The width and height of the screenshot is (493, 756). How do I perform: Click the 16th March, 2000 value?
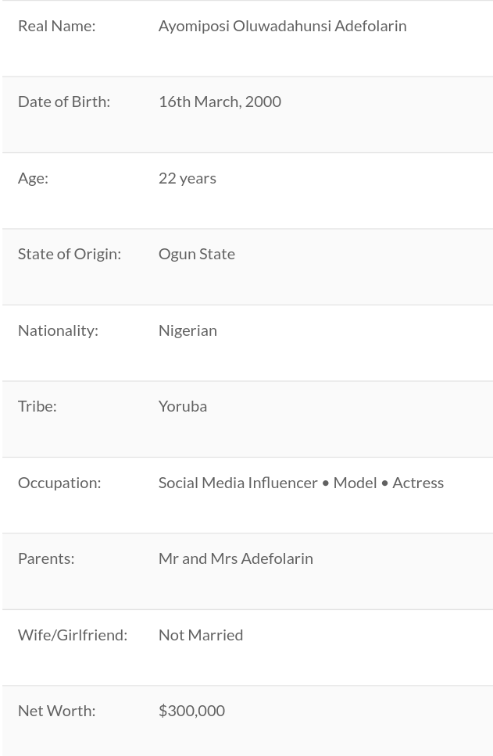(220, 102)
